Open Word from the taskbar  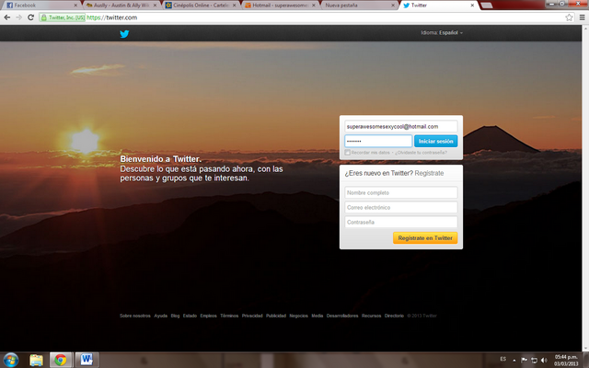pyautogui.click(x=87, y=360)
